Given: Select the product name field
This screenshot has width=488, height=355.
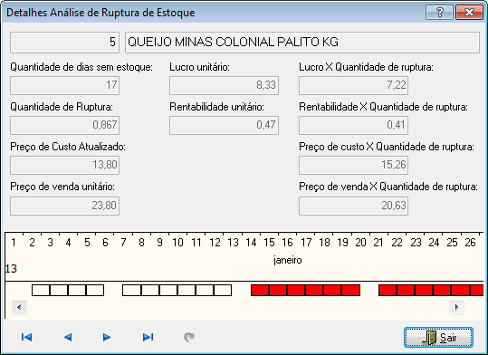Looking at the screenshot, I should [302, 43].
